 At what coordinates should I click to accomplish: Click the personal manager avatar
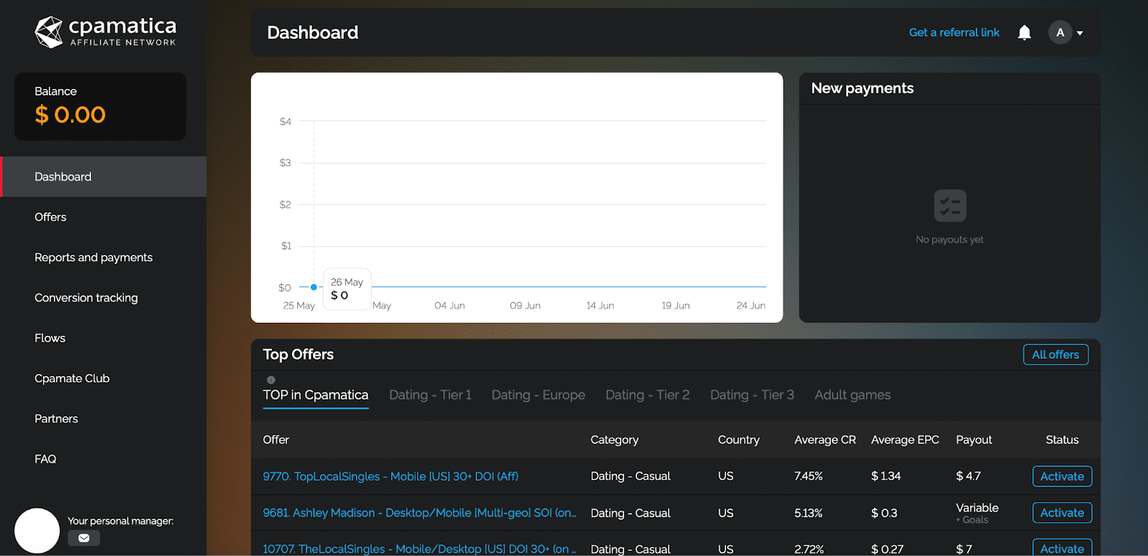pos(37,531)
